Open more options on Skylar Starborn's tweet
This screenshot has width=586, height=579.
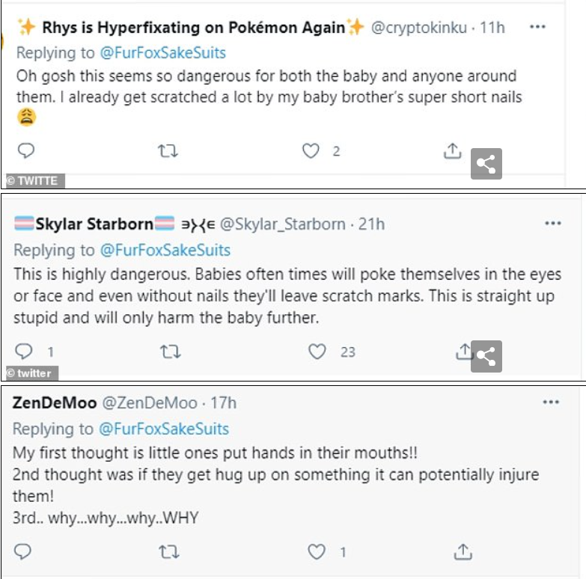point(552,224)
